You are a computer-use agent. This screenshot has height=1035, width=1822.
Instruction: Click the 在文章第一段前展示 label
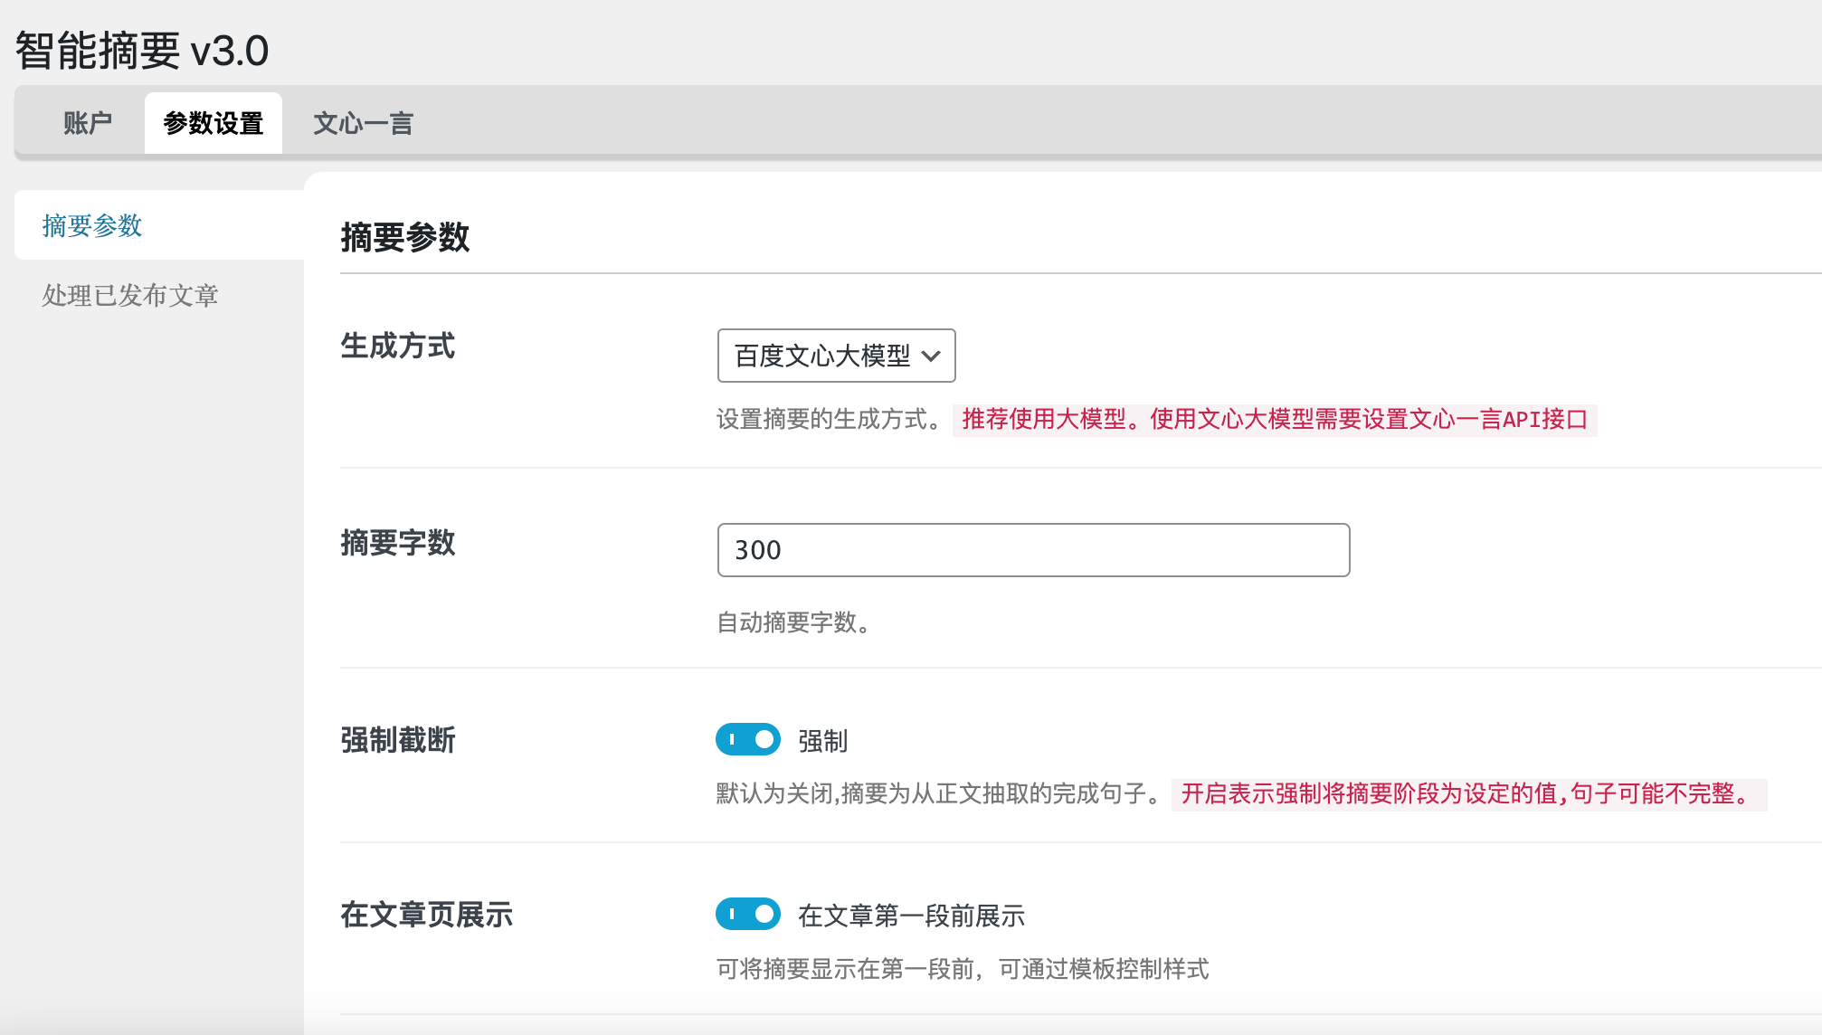[x=911, y=916]
